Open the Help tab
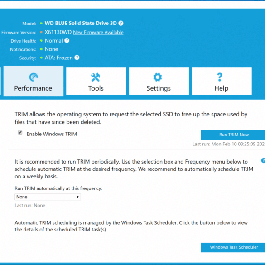265x265 pixels. (222, 81)
